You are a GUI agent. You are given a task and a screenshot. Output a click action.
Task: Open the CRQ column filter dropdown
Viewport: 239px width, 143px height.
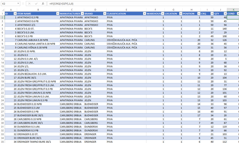point(211,14)
